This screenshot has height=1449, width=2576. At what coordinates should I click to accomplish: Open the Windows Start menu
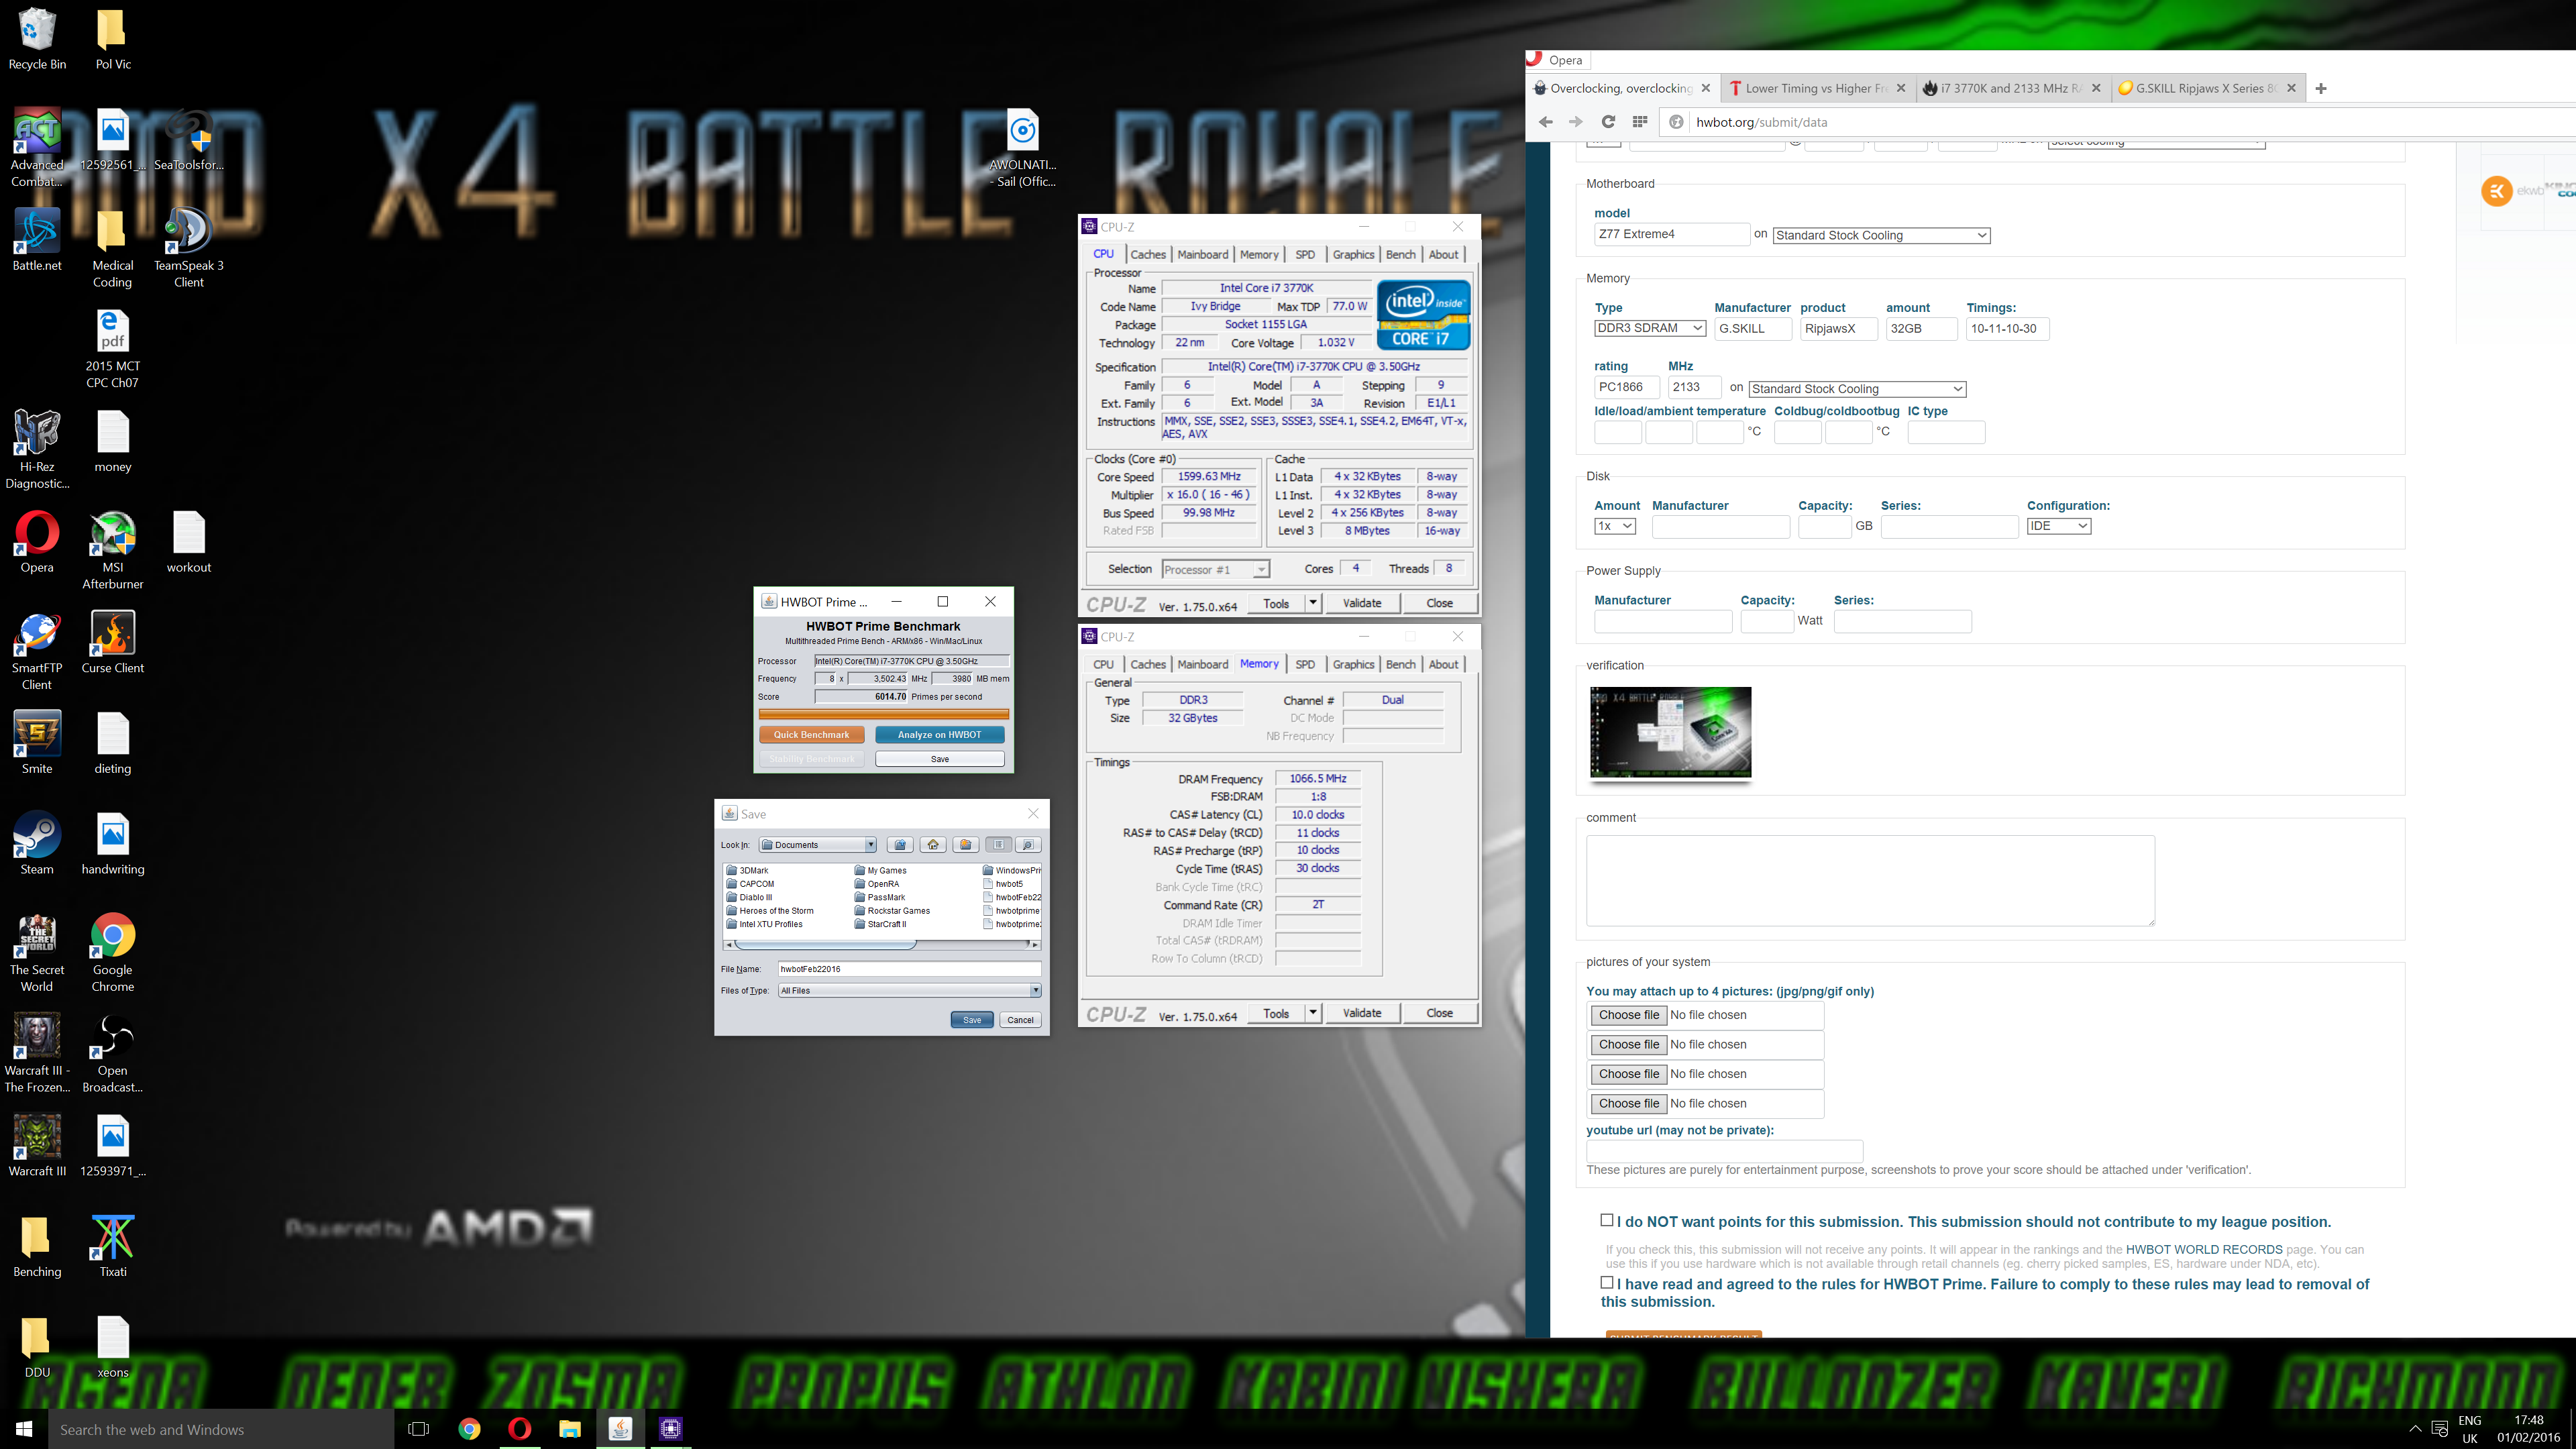(24, 1429)
